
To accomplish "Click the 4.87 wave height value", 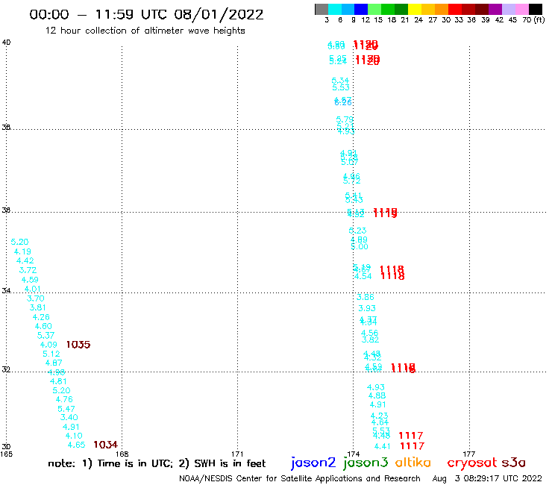I will (x=54, y=363).
